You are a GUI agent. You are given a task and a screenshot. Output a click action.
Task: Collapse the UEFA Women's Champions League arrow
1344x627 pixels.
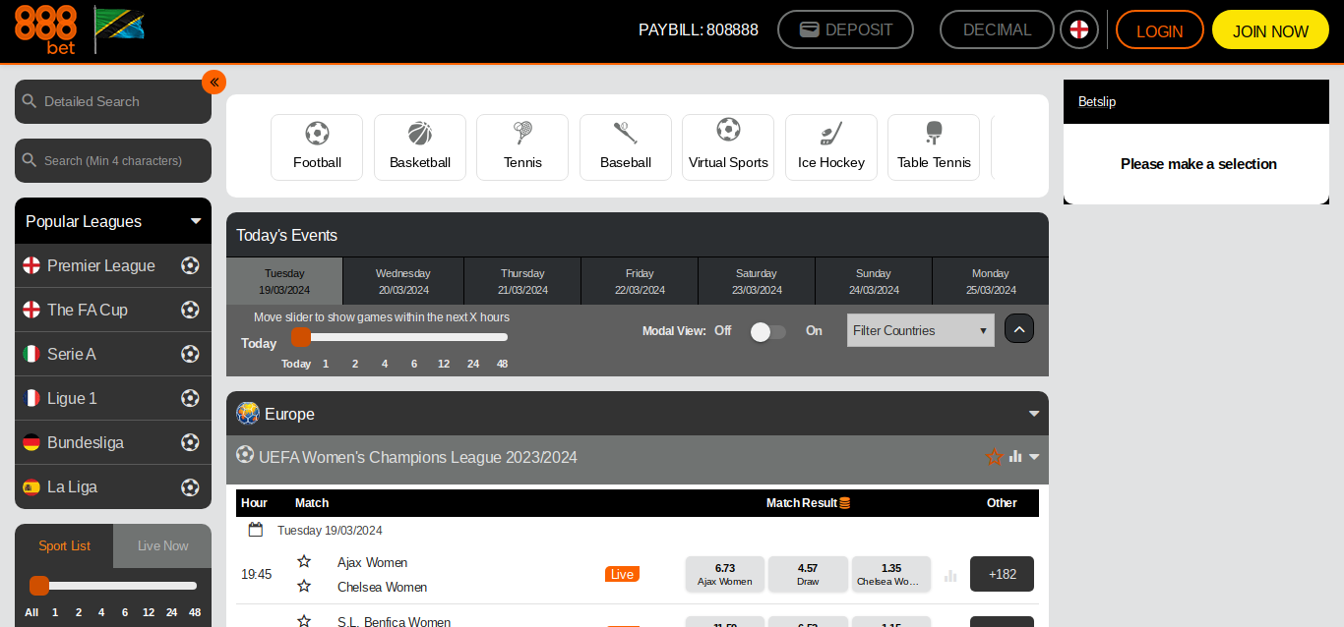point(1034,457)
